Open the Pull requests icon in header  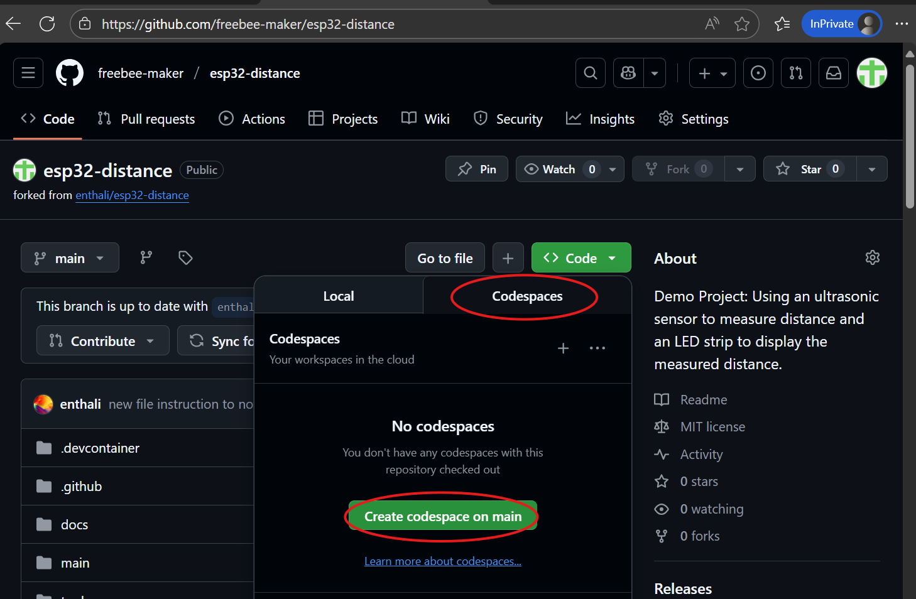click(795, 73)
